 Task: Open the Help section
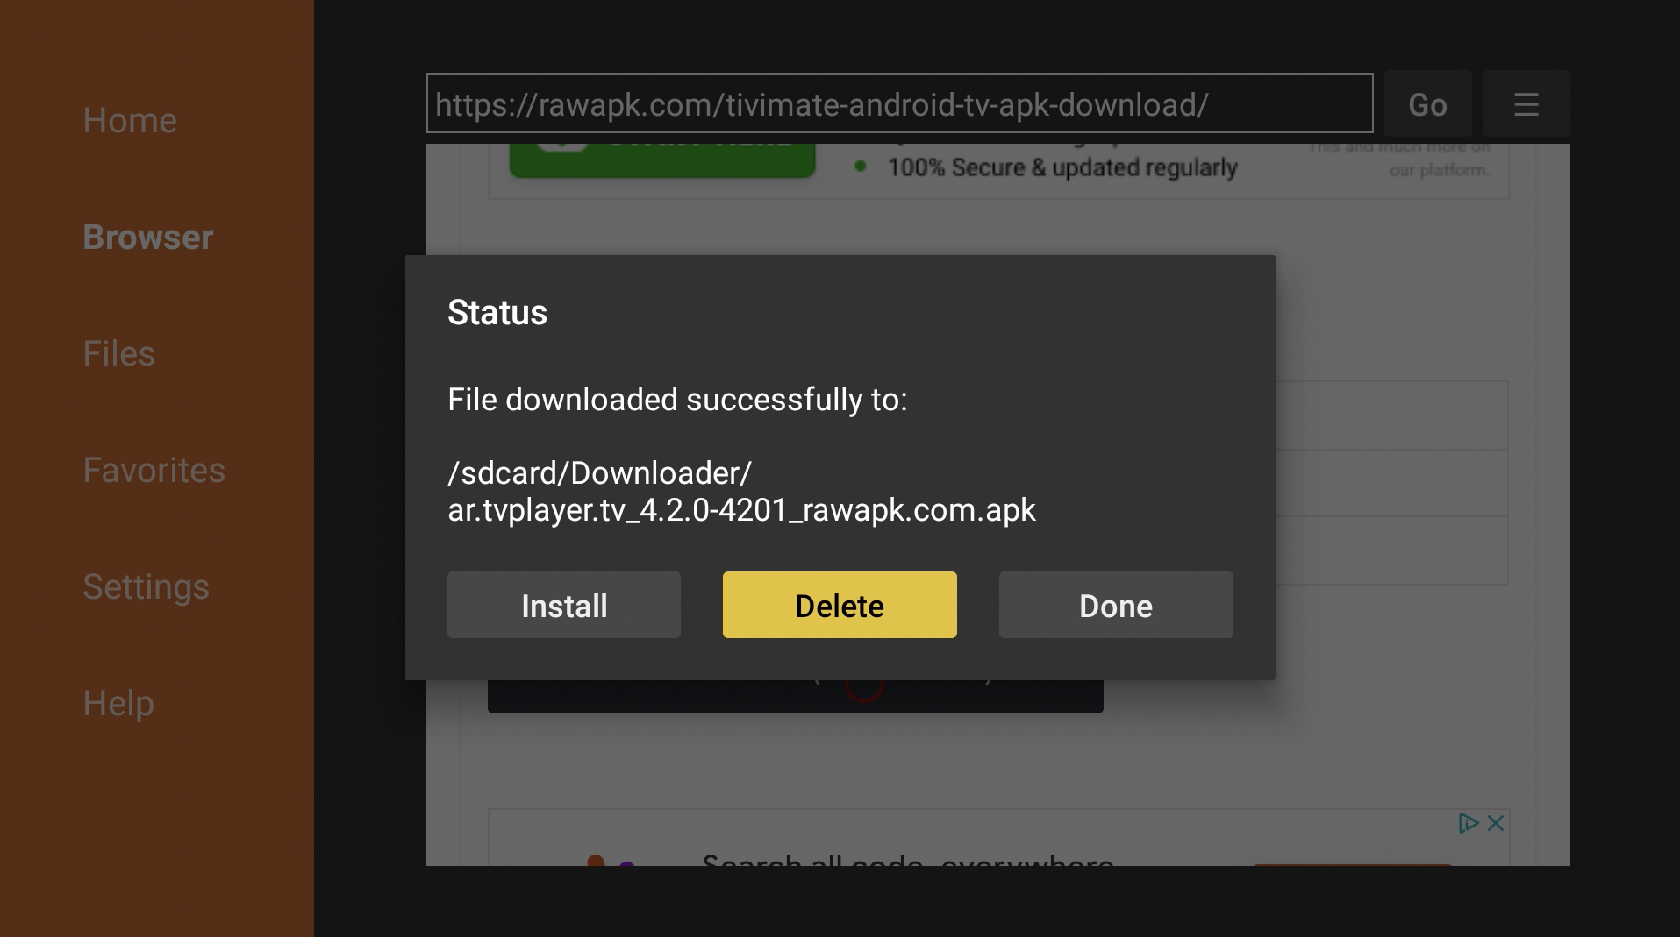(x=118, y=703)
